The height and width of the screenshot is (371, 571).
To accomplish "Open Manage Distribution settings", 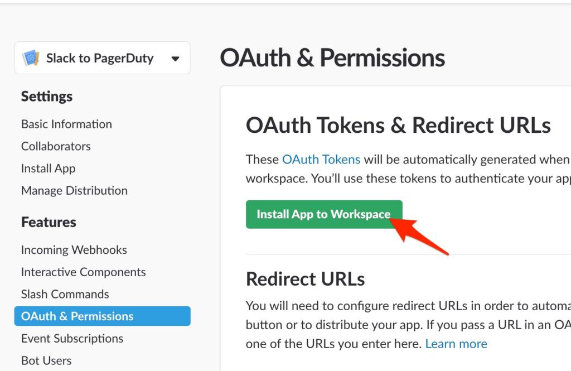I will (74, 191).
